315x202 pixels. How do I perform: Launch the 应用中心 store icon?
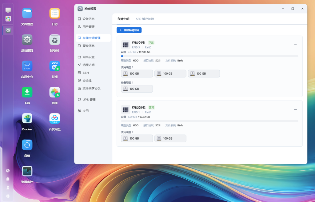coord(27,66)
